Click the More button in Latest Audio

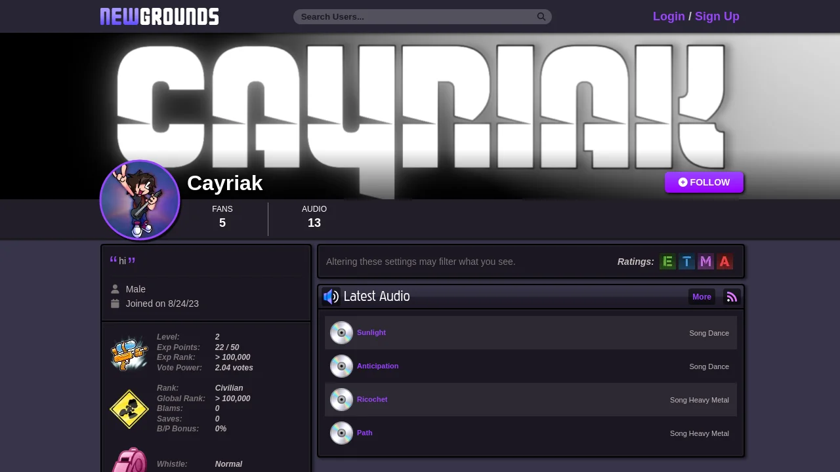[x=702, y=297]
